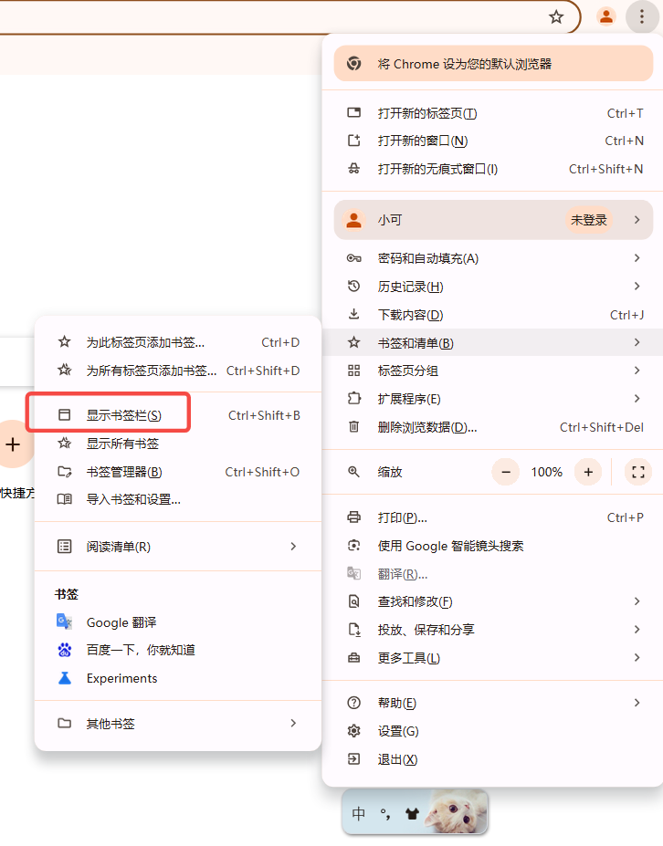Click the key icon for 密码和自动填充
The width and height of the screenshot is (663, 846).
(x=353, y=258)
